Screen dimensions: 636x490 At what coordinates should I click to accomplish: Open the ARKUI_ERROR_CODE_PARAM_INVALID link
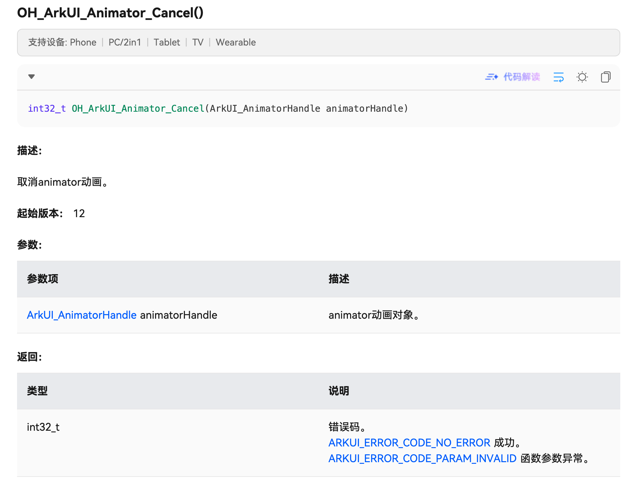coord(422,459)
